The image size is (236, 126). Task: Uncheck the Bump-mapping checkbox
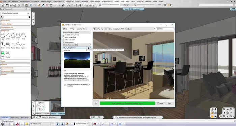point(63,42)
